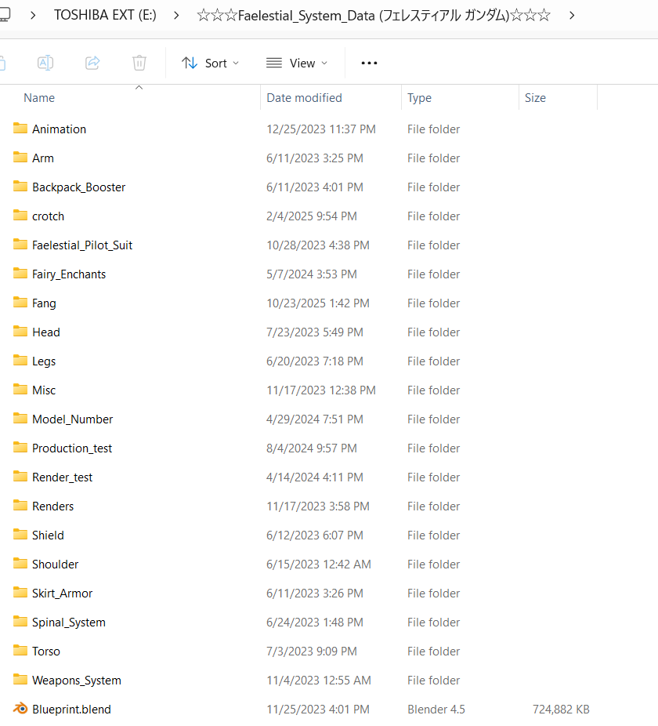Select the crotch folder icon
The height and width of the screenshot is (726, 658).
pos(20,216)
